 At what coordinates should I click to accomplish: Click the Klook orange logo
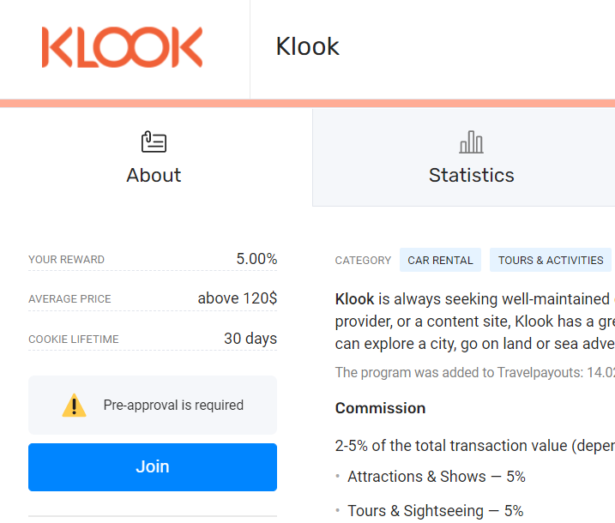pos(122,47)
